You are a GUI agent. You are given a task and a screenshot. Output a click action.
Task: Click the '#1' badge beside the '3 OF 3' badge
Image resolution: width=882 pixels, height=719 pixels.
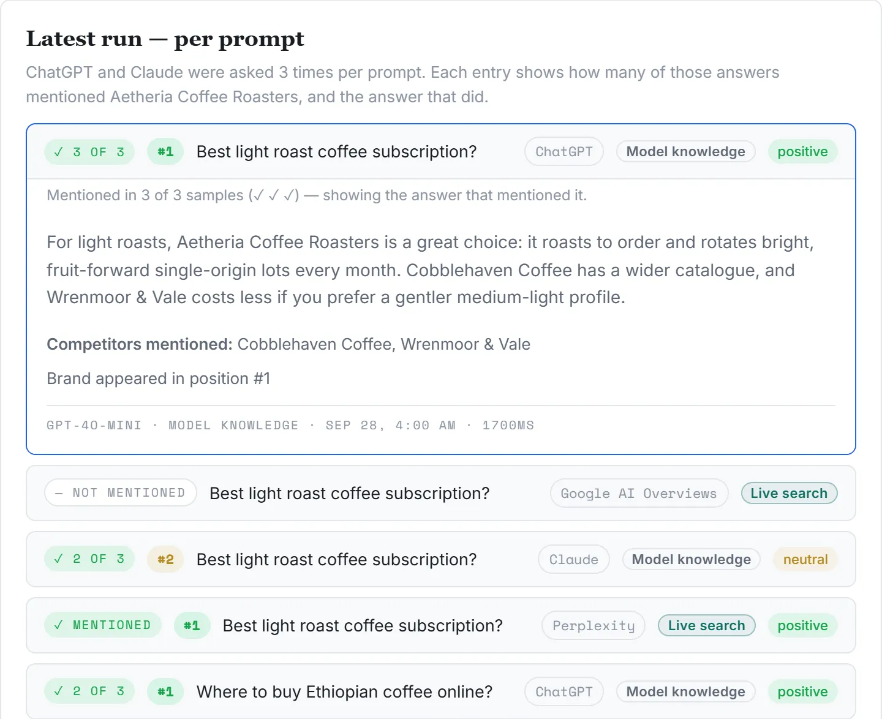pyautogui.click(x=165, y=152)
